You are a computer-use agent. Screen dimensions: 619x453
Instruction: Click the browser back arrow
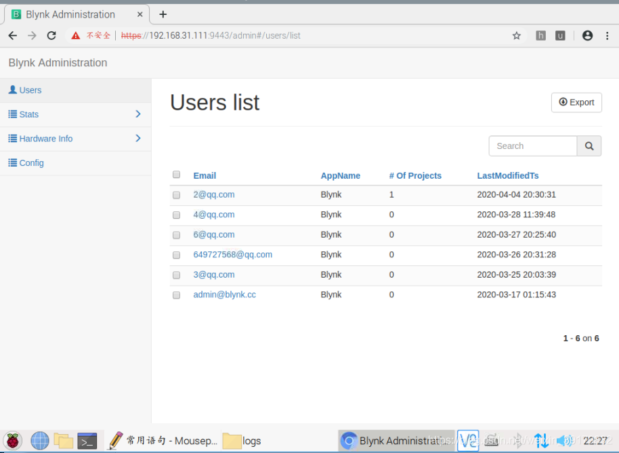(x=13, y=35)
